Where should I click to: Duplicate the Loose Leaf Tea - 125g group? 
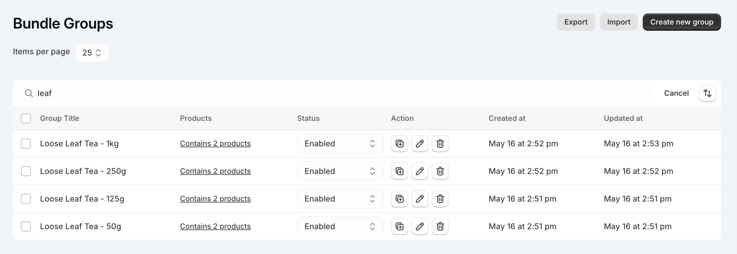[x=399, y=199]
